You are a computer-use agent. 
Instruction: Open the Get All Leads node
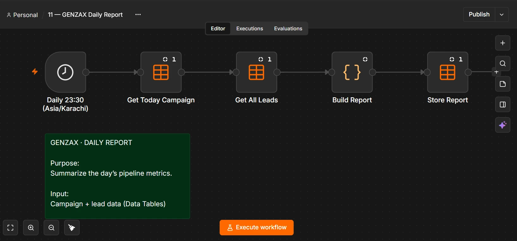coord(257,72)
